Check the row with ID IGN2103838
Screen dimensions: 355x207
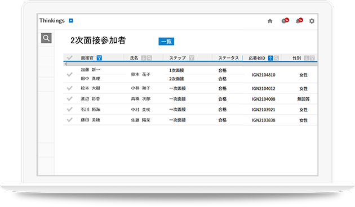point(70,120)
